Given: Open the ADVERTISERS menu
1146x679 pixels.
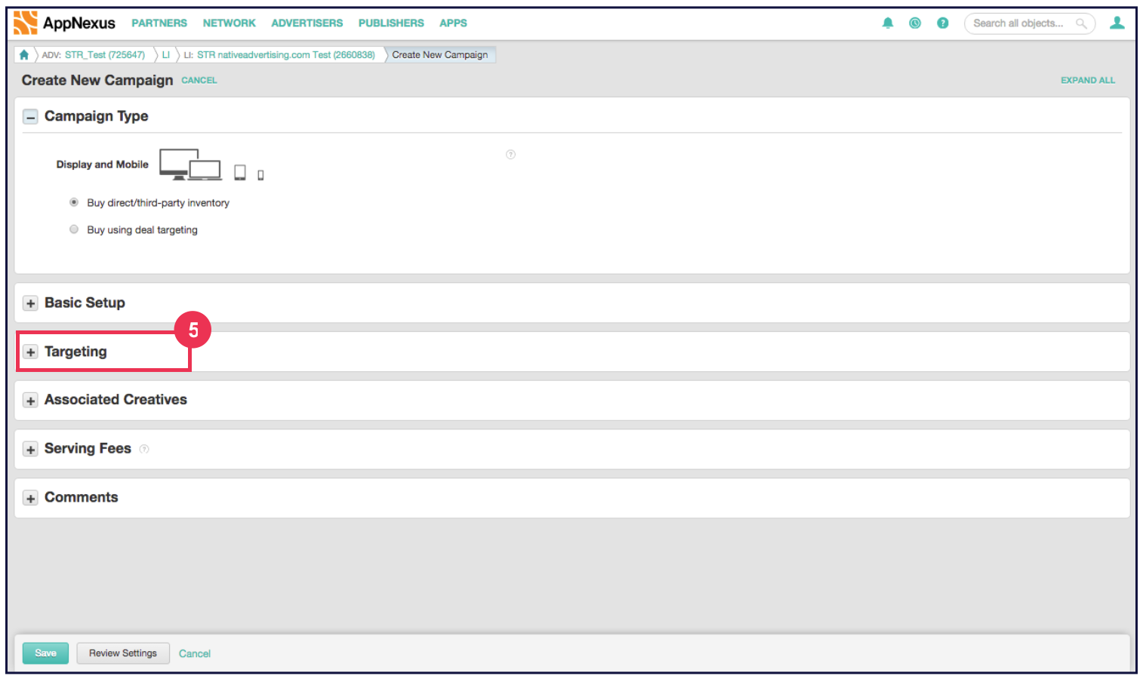Looking at the screenshot, I should (307, 23).
